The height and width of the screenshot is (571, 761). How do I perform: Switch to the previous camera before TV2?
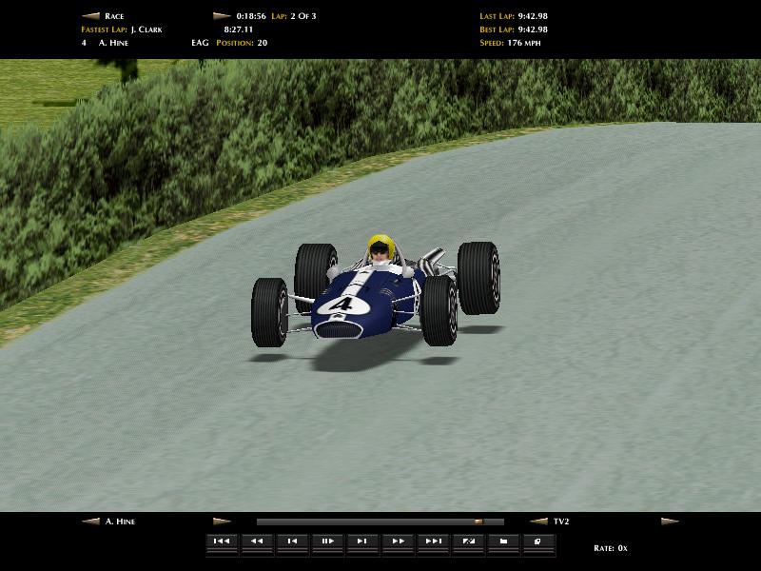[538, 522]
